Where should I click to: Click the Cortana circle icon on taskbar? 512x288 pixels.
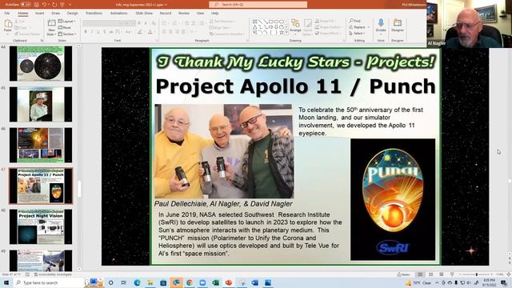point(110,282)
